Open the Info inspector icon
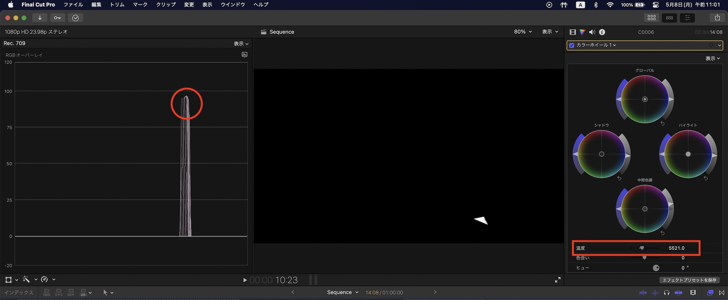The height and width of the screenshot is (300, 728). (x=602, y=32)
